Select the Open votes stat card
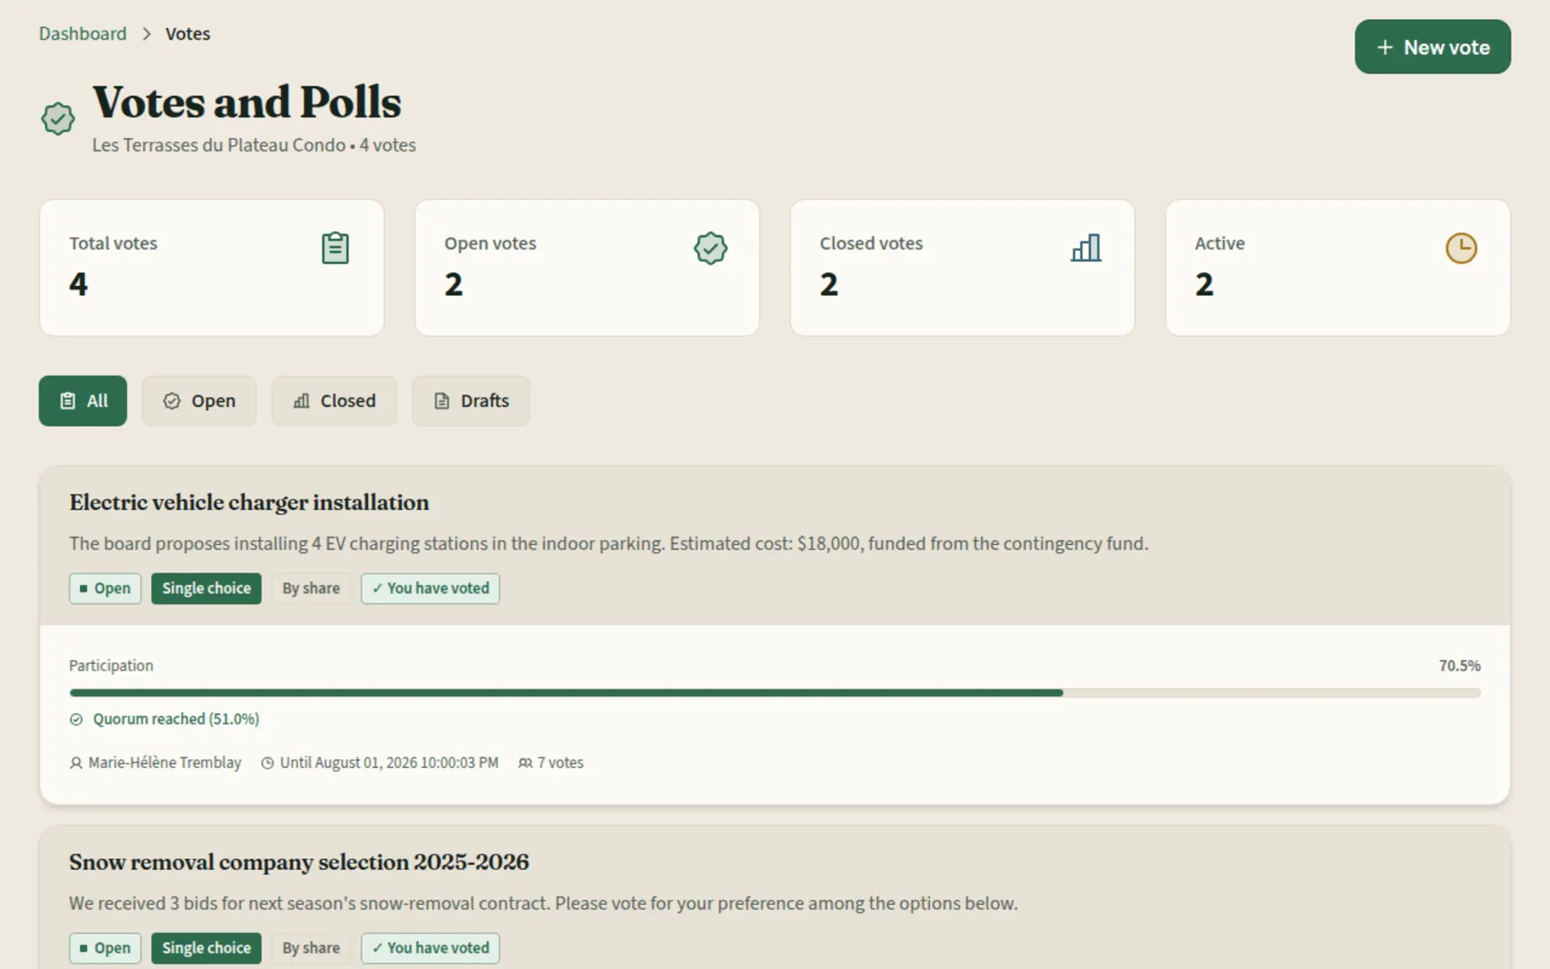Screen dimensions: 1550x969 587,267
